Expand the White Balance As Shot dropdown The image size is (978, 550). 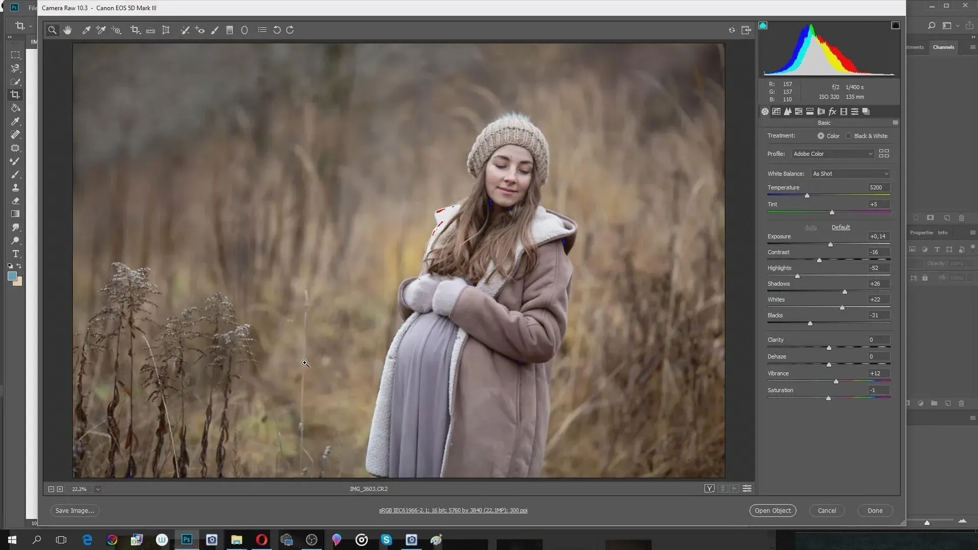850,174
